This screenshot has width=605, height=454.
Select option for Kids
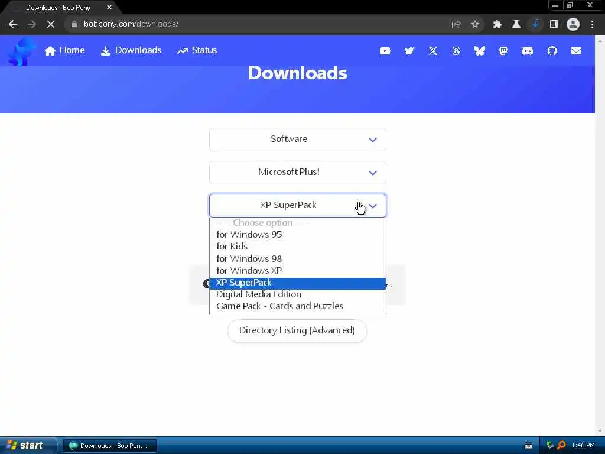[x=298, y=247]
